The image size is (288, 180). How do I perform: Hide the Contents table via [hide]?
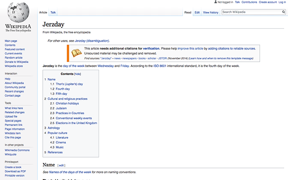point(77,74)
